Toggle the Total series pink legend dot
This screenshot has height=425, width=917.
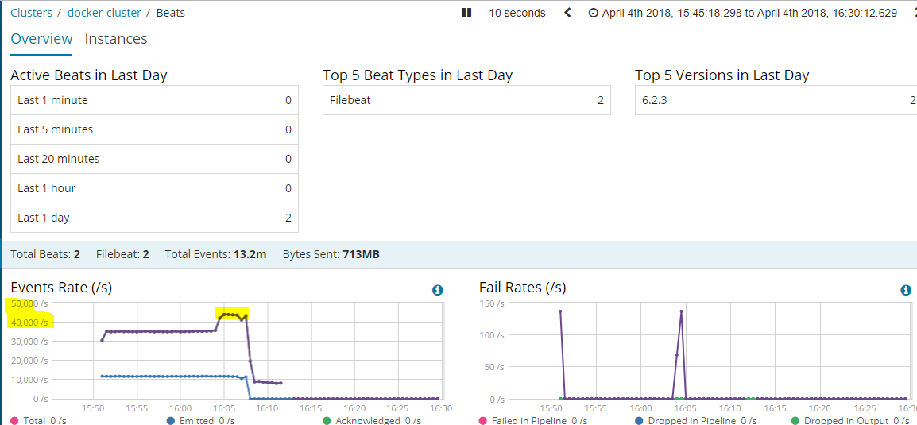(15, 421)
